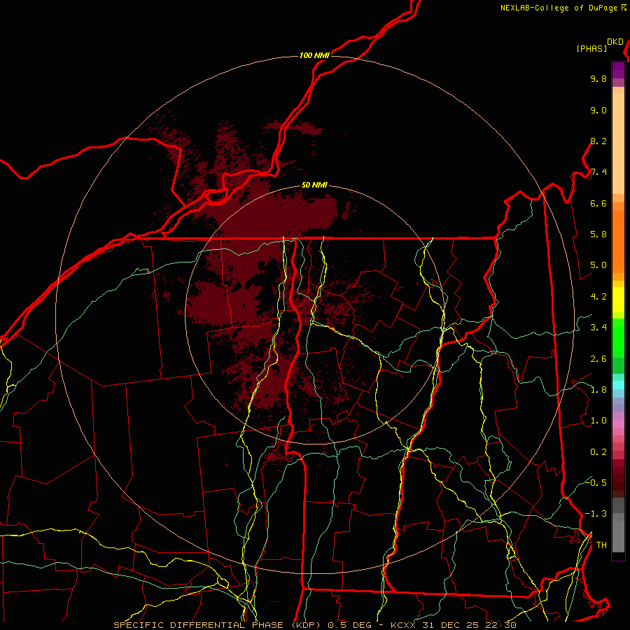Click the yellow segment of the color bar
The width and height of the screenshot is (630, 630).
click(x=618, y=300)
